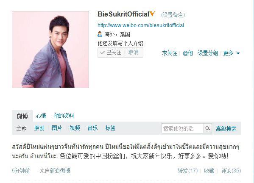Image resolution: width=254 pixels, height=183 pixels.
Task: Cancel following via 取消
Action: coord(133,53)
